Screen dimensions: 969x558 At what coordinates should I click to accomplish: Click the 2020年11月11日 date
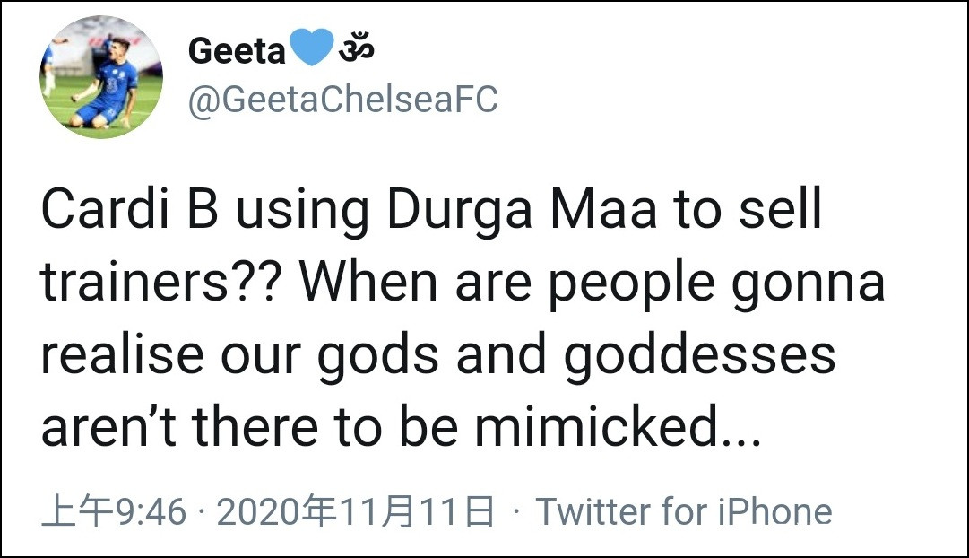(356, 512)
